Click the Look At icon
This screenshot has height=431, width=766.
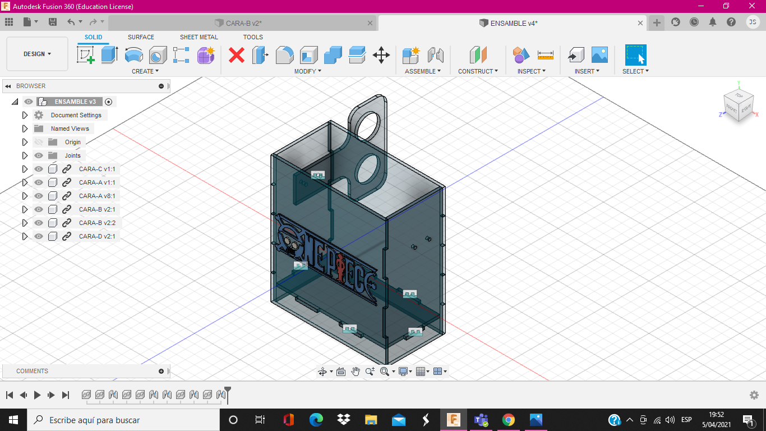point(340,372)
